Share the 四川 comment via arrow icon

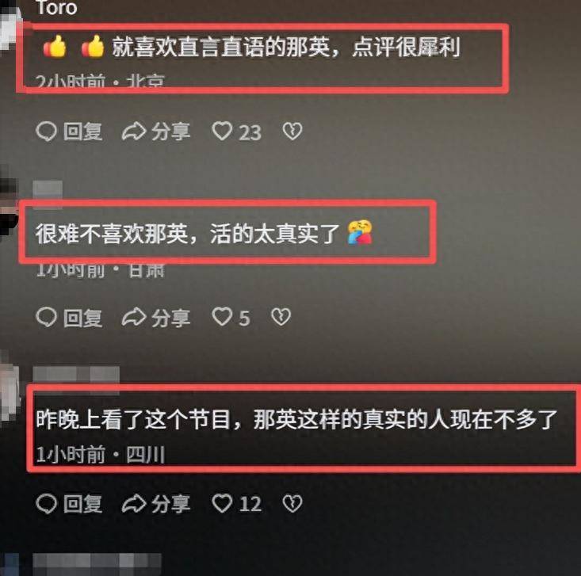[x=134, y=504]
